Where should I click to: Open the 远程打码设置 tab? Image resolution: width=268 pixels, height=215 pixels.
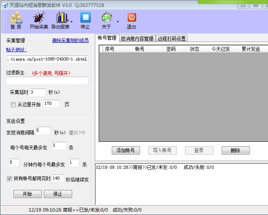[x=172, y=39]
